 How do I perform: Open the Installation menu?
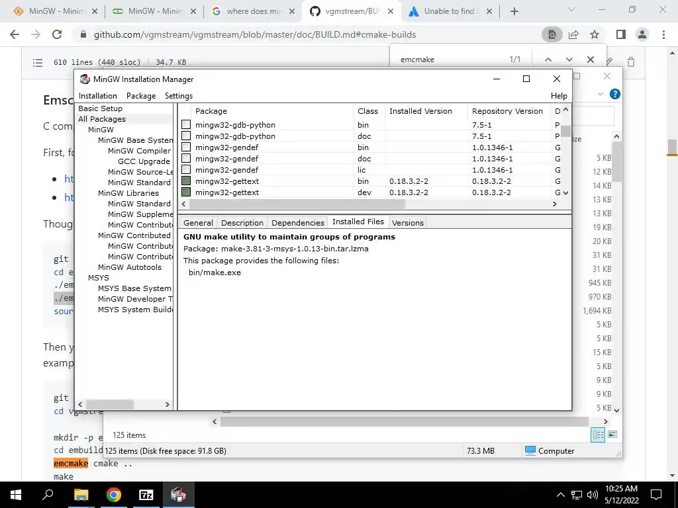click(98, 96)
